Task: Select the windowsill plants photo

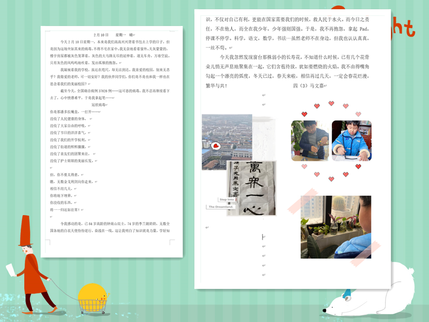Action: pyautogui.click(x=336, y=227)
